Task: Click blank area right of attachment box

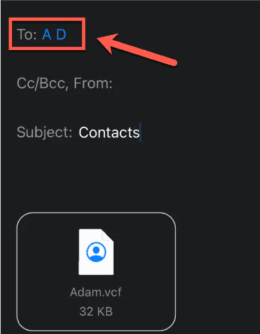Action: pyautogui.click(x=218, y=271)
